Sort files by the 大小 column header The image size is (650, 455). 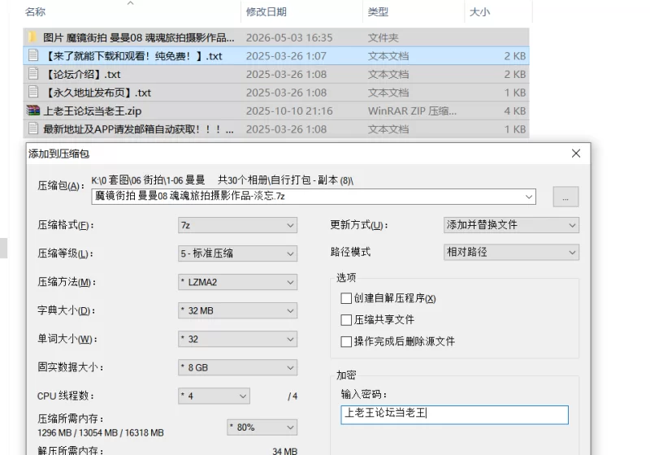(x=479, y=11)
